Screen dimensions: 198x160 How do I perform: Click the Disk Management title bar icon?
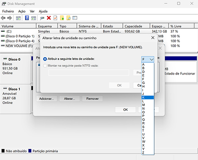click(x=4, y=4)
